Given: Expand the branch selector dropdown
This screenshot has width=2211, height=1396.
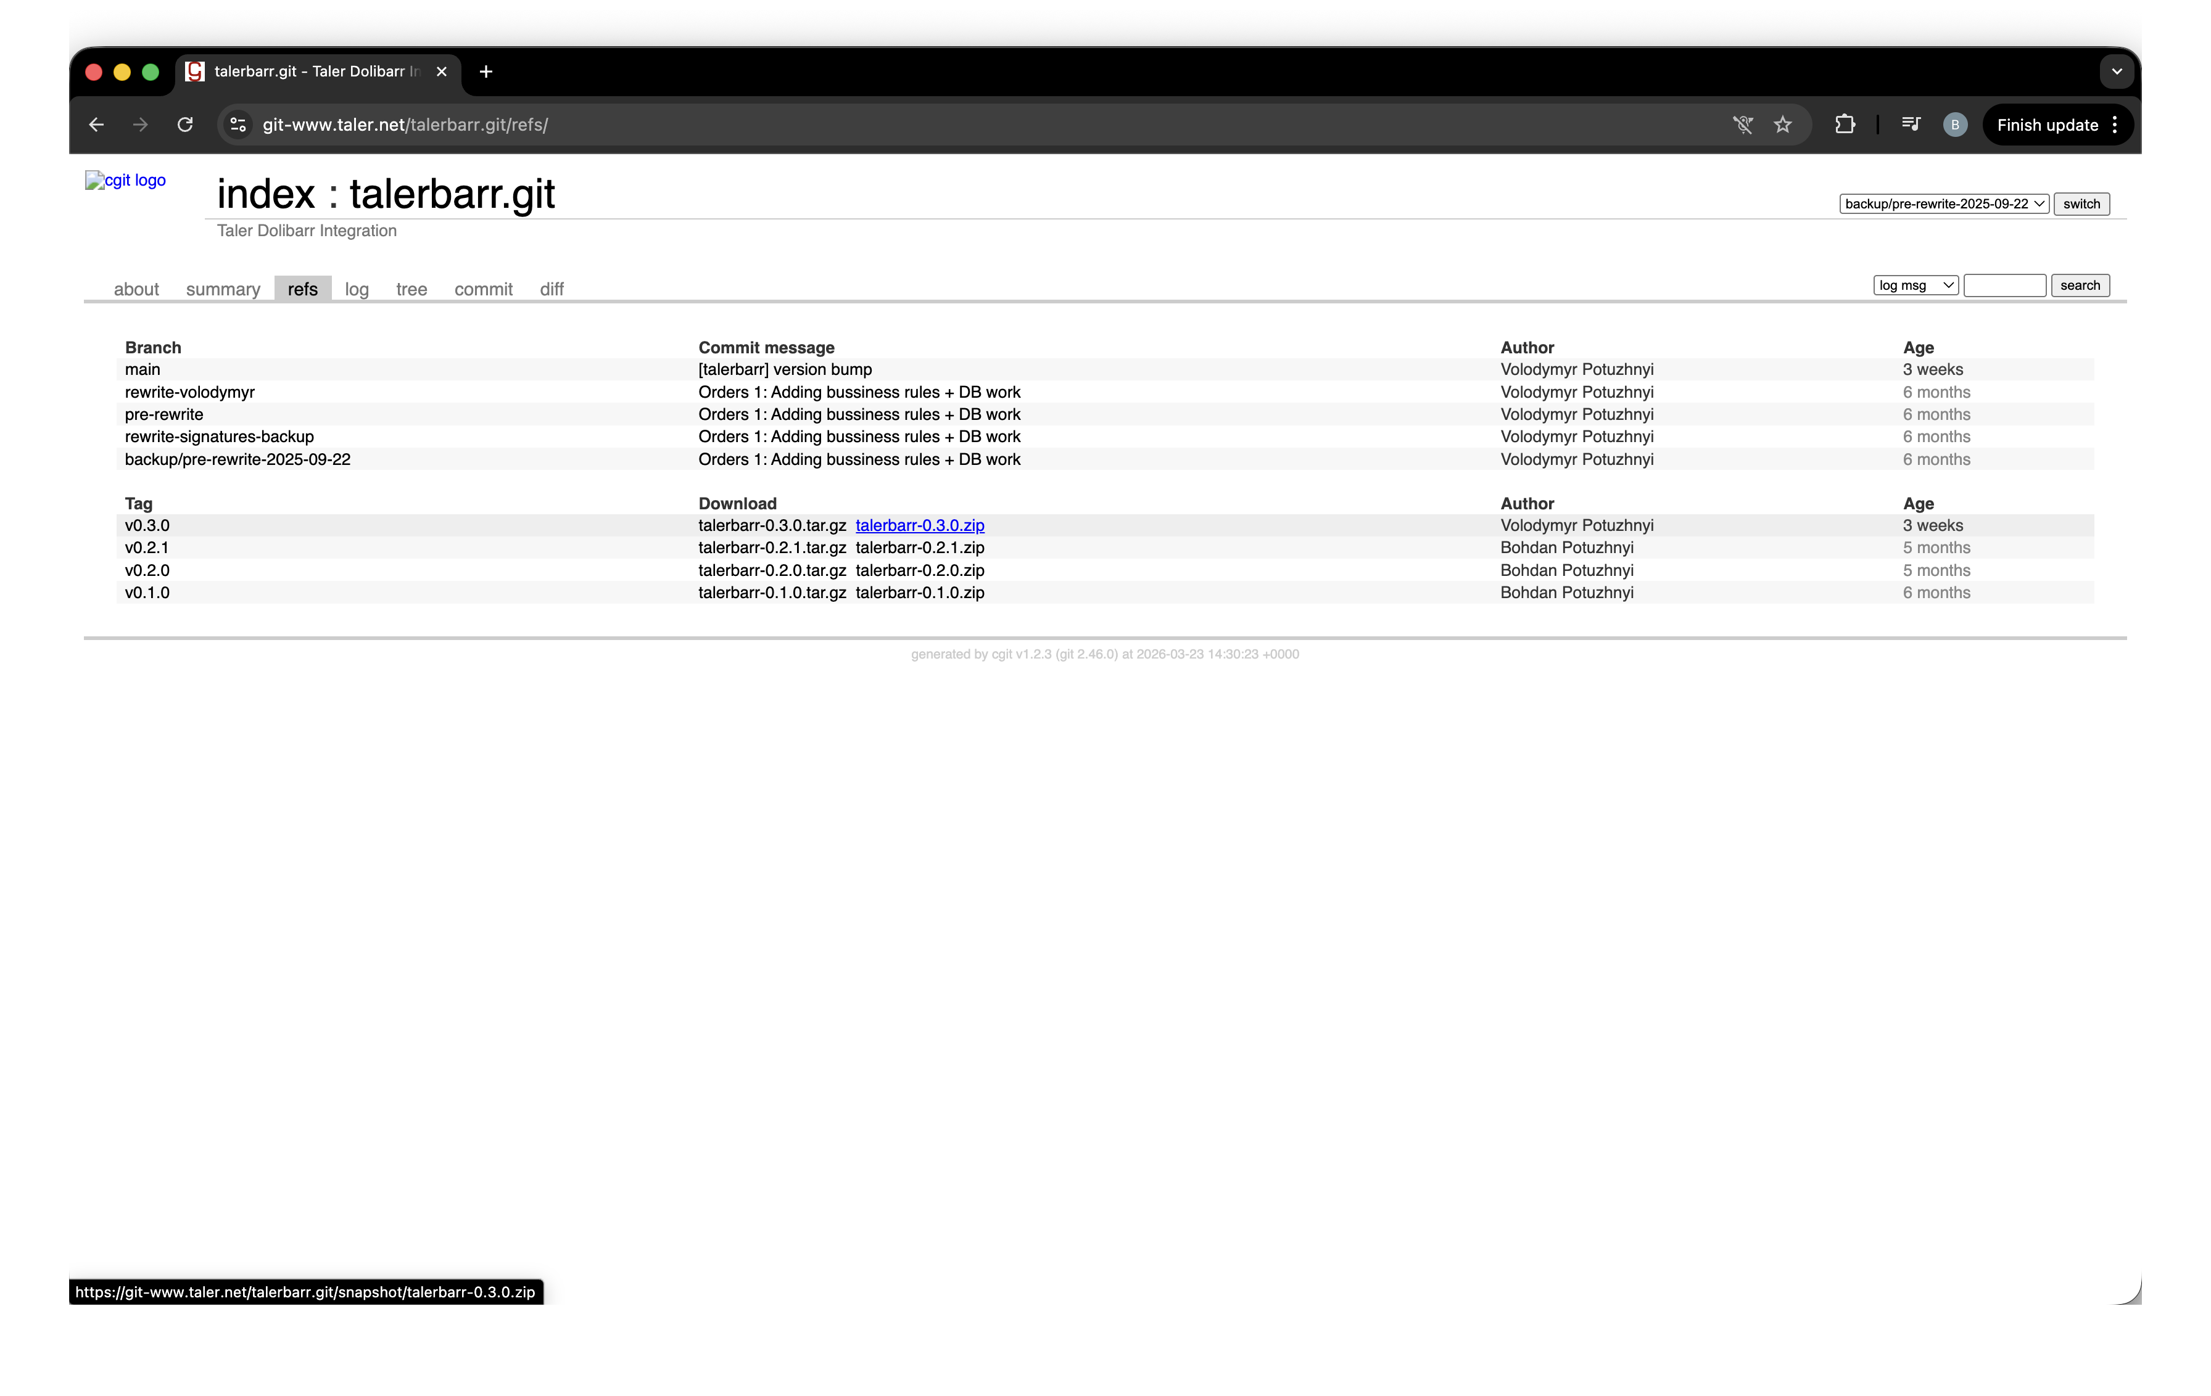Looking at the screenshot, I should click(x=1943, y=203).
